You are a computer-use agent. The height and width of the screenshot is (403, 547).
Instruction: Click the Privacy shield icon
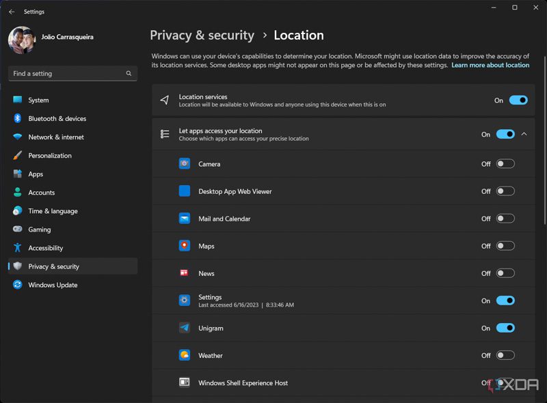[18, 266]
